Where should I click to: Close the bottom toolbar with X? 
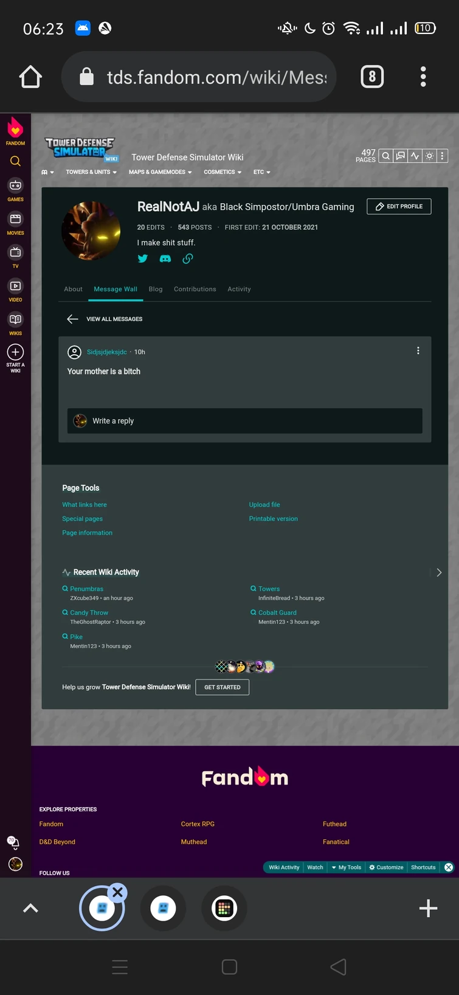tap(449, 867)
